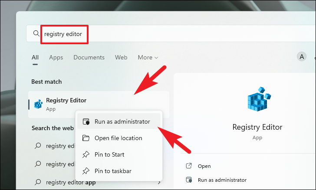Click the pin icon beside Pin to taskbar
This screenshot has width=316, height=190.
(x=86, y=171)
